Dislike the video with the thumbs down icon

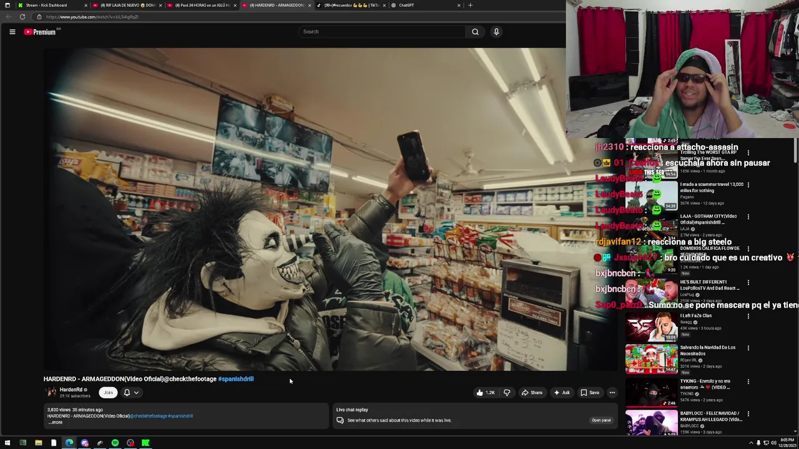507,393
